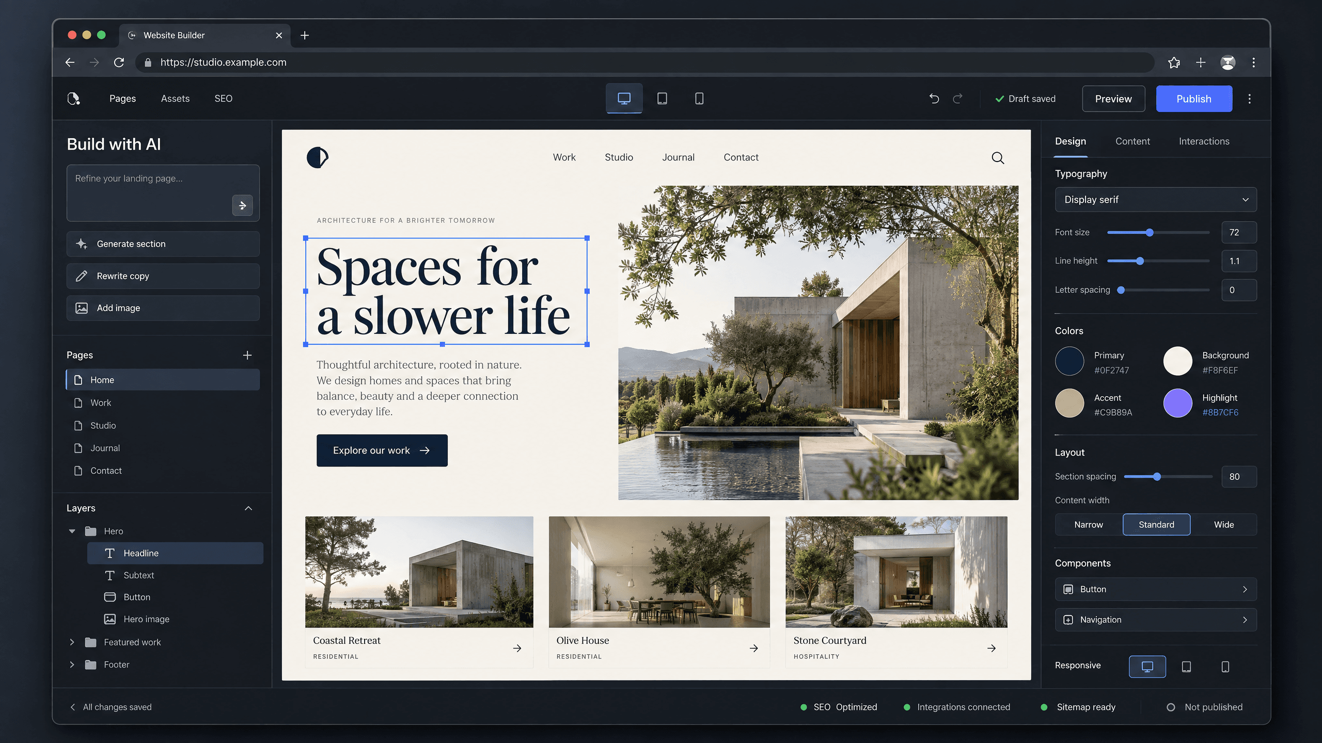Switch to the Content tab

[1132, 141]
